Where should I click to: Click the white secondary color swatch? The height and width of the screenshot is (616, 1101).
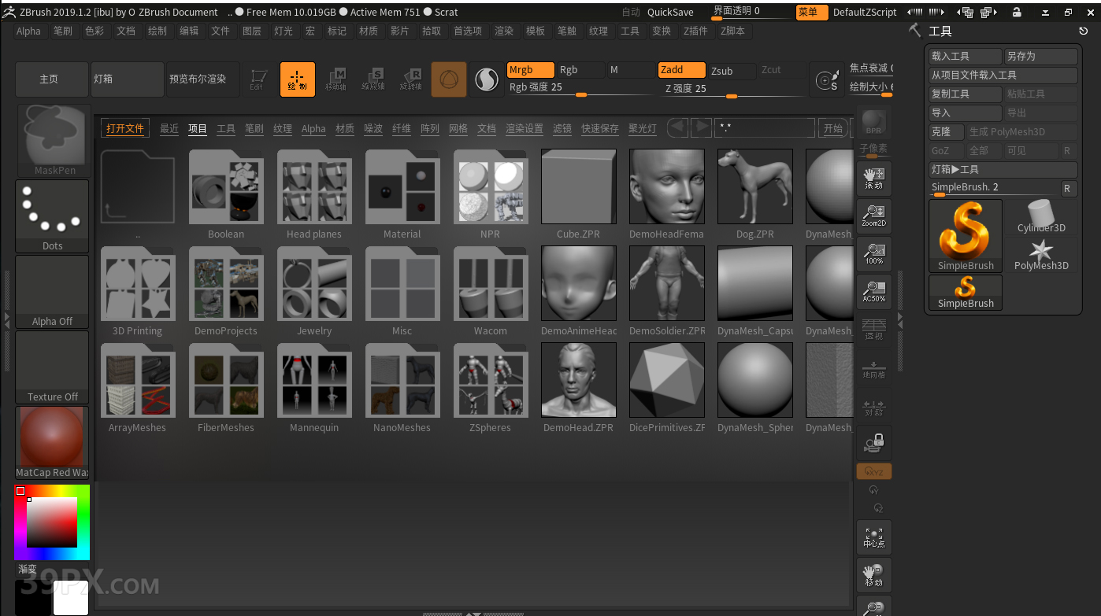71,598
